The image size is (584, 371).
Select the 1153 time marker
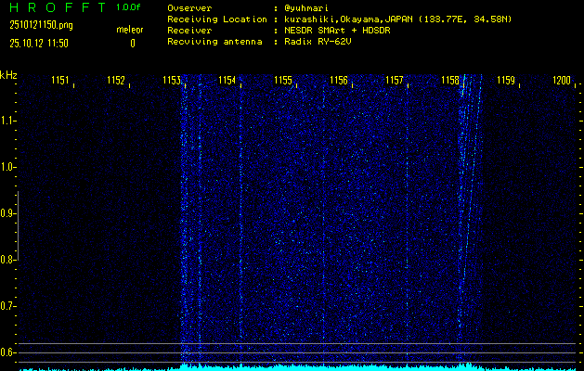(x=172, y=81)
